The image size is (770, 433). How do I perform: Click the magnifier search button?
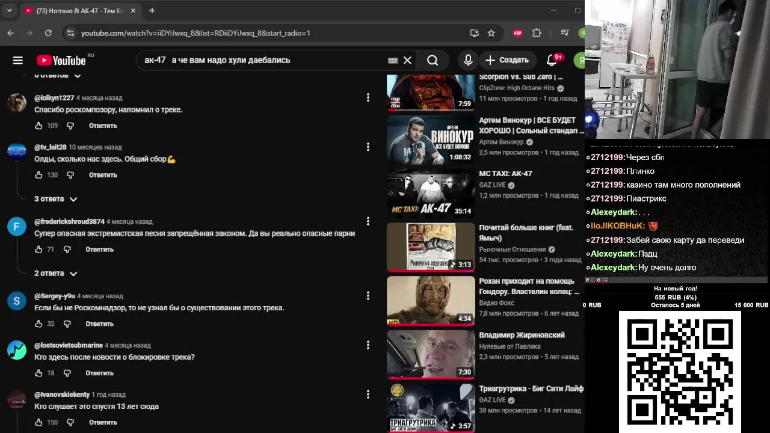coord(433,60)
